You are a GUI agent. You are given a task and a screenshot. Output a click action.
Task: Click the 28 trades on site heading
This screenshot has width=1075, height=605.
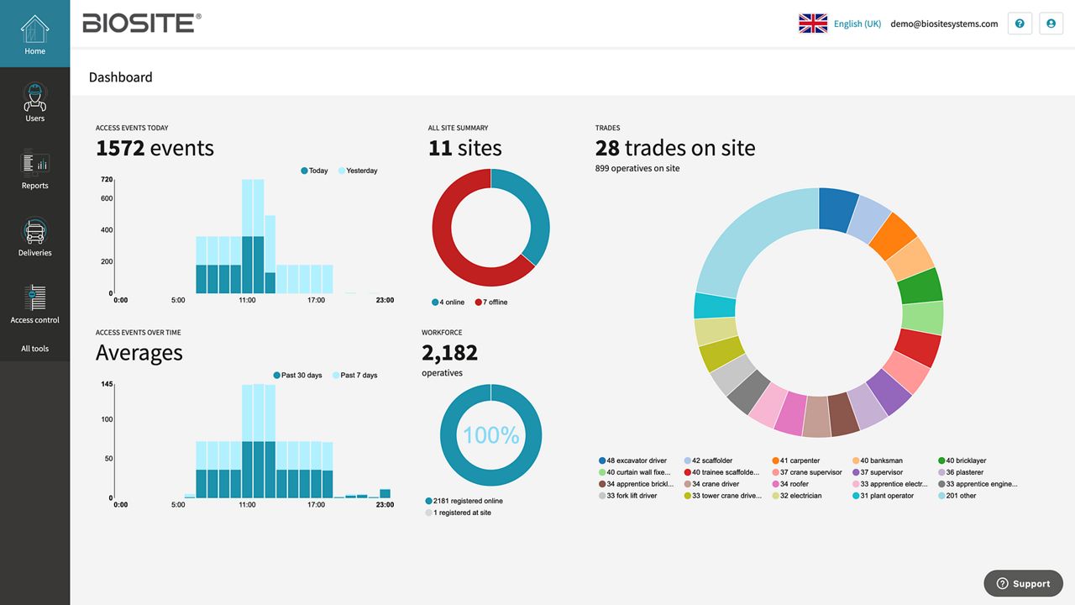tap(675, 148)
